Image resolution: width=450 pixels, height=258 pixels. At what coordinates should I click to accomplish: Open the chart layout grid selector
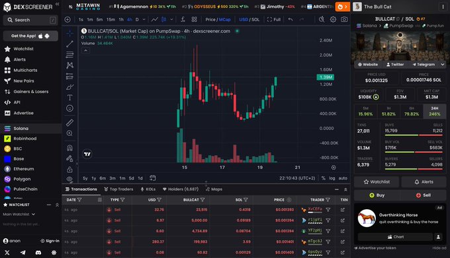pos(195,19)
